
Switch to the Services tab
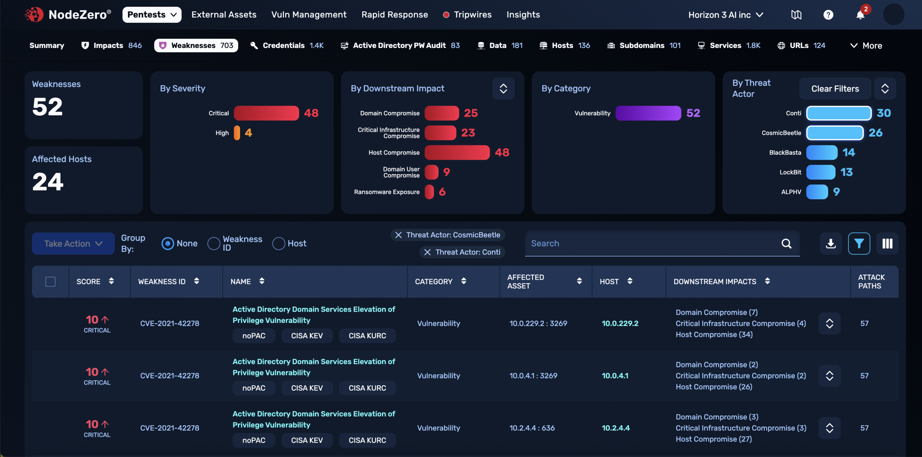click(729, 45)
